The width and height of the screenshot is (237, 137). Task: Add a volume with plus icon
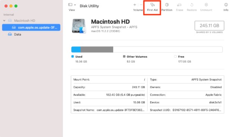tap(135, 5)
